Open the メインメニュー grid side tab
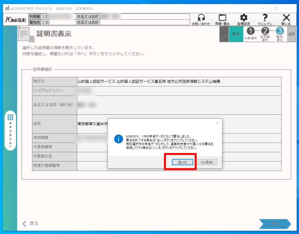Screen dimensions: 299x234 (x=10, y=130)
